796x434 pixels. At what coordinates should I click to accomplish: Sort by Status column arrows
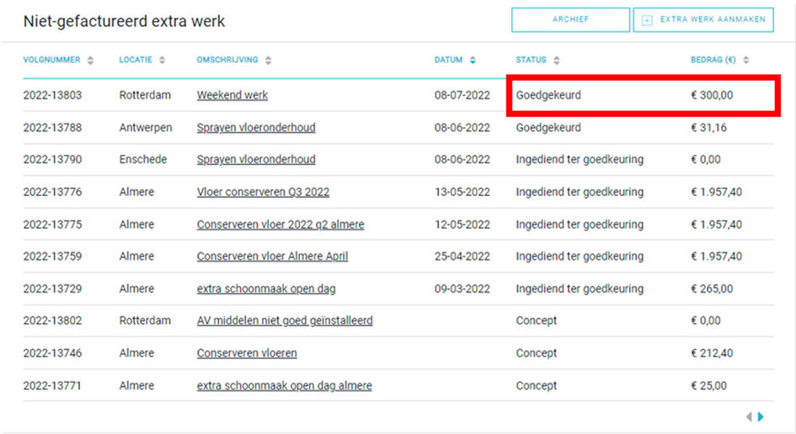coord(557,61)
